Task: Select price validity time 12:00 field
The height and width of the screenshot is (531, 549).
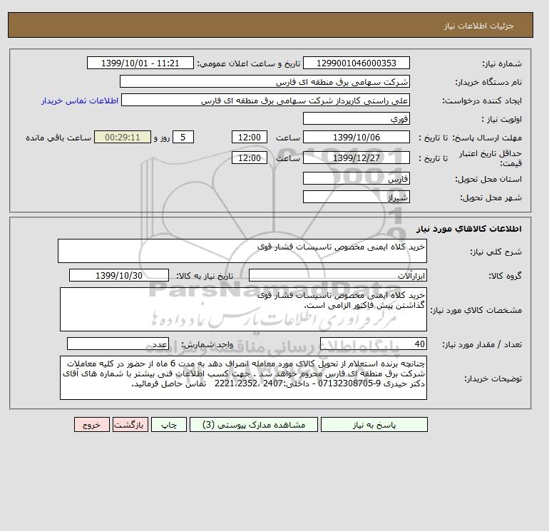Action: tap(250, 158)
